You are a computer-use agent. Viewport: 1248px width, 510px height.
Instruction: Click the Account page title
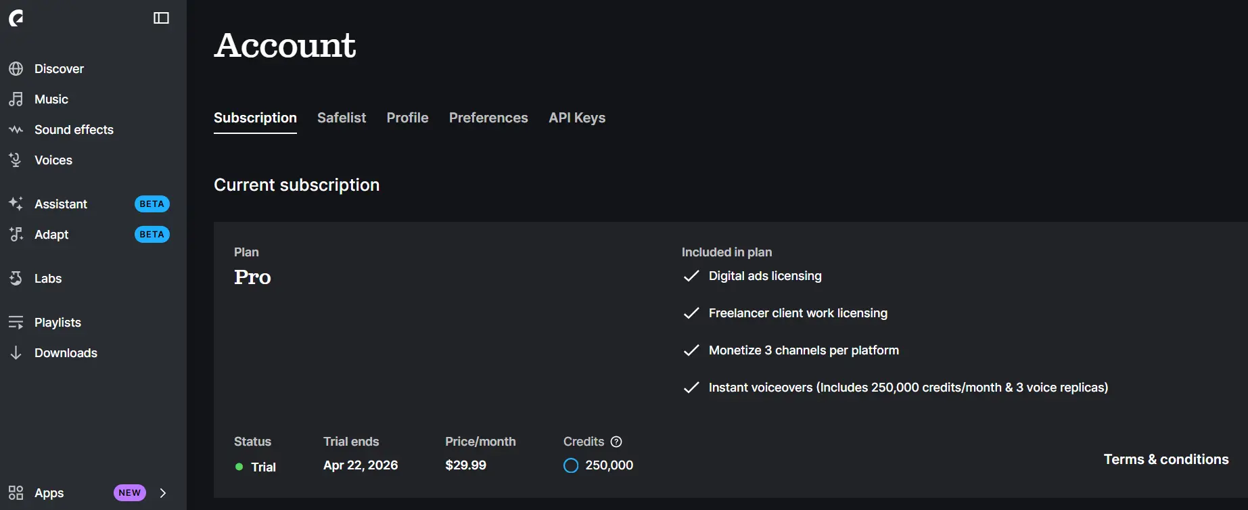pyautogui.click(x=285, y=45)
